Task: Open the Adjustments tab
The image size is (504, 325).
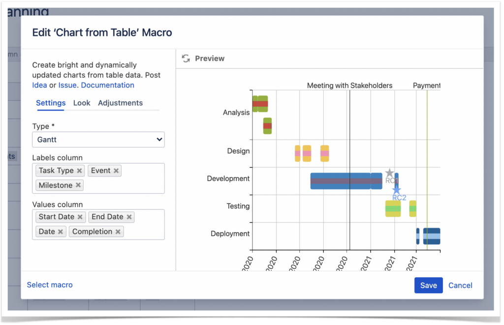Action: tap(120, 103)
